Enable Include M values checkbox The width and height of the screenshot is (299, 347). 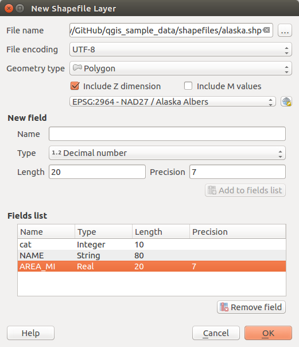pyautogui.click(x=188, y=86)
